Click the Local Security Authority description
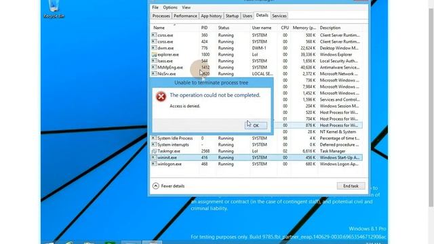 (339, 61)
